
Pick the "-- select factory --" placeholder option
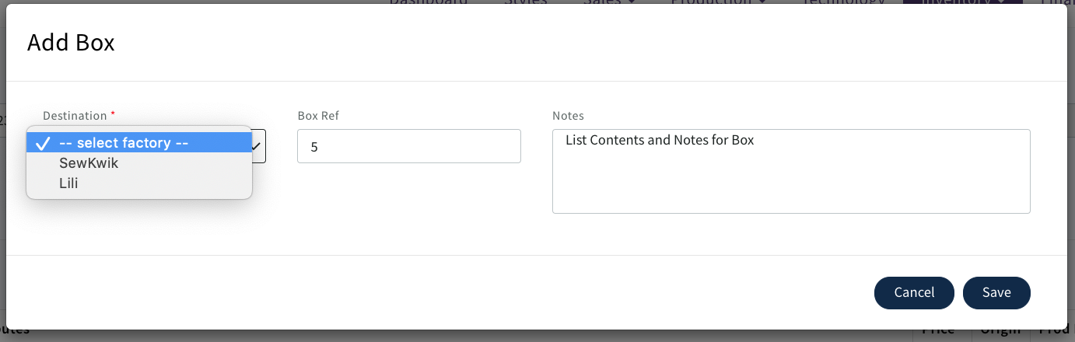coord(124,143)
